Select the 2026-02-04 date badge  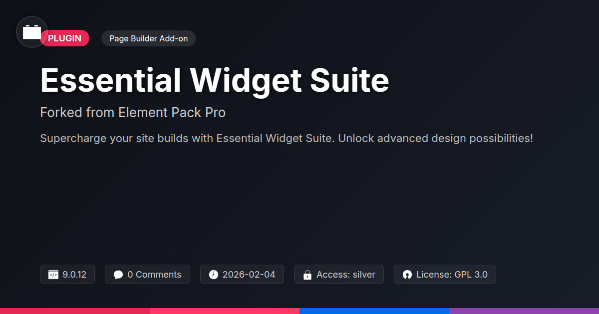242,275
